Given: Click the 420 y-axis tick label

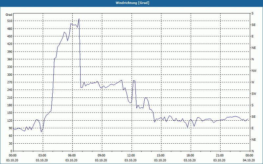Looking at the screenshot, I should [10, 44].
